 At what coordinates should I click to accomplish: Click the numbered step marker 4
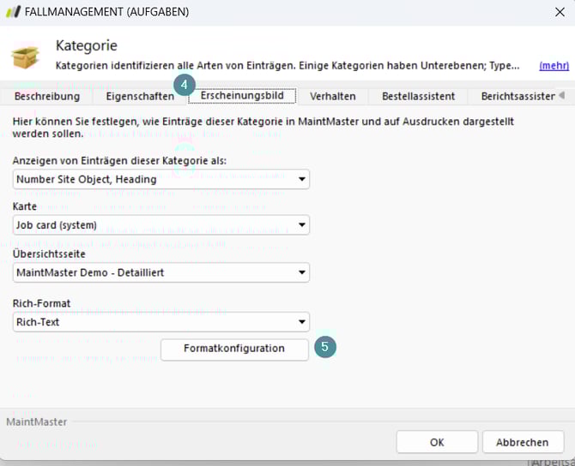point(185,85)
